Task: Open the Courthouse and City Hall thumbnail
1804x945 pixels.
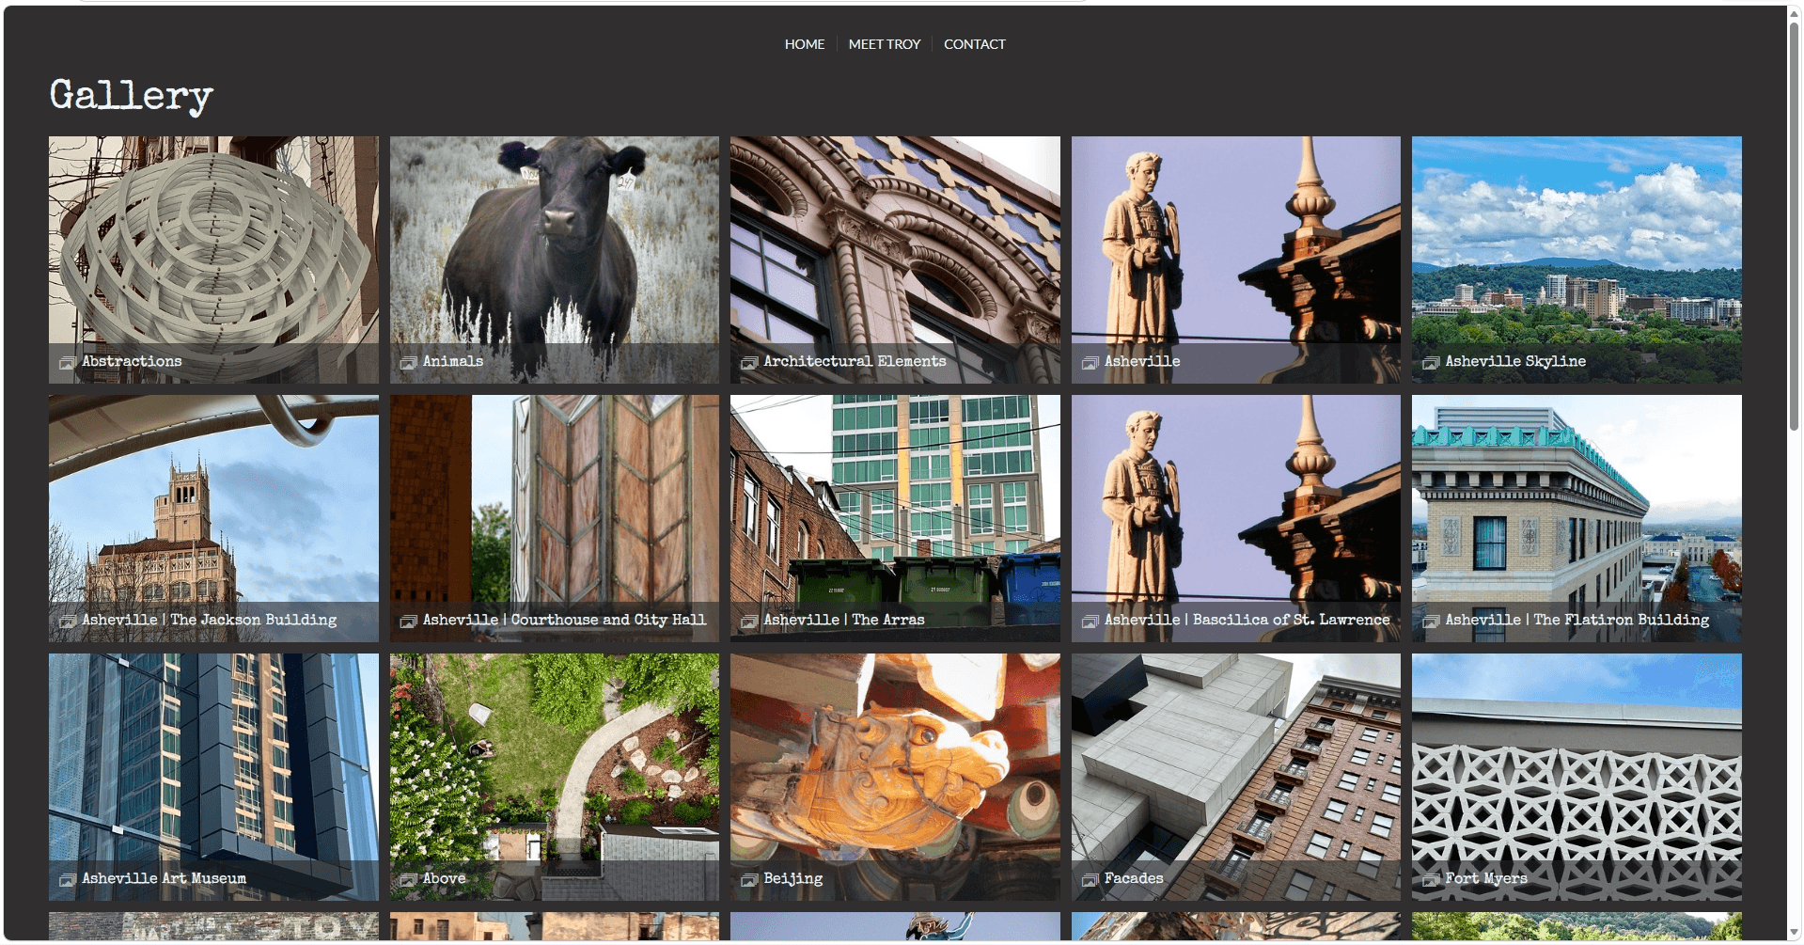Action: coord(555,518)
